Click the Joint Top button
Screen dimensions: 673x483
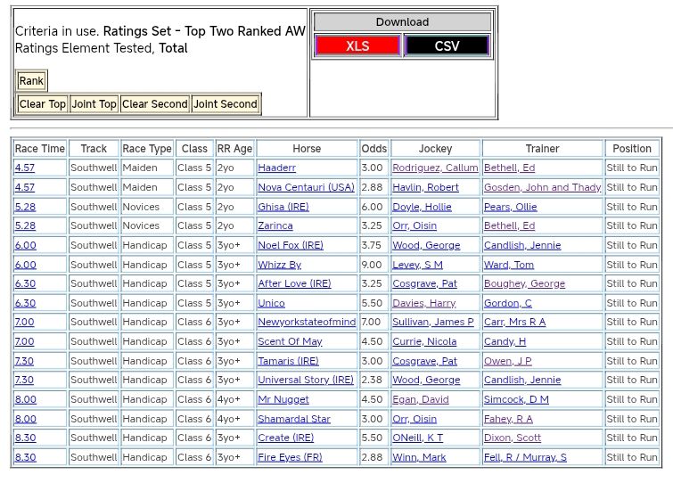coord(94,104)
